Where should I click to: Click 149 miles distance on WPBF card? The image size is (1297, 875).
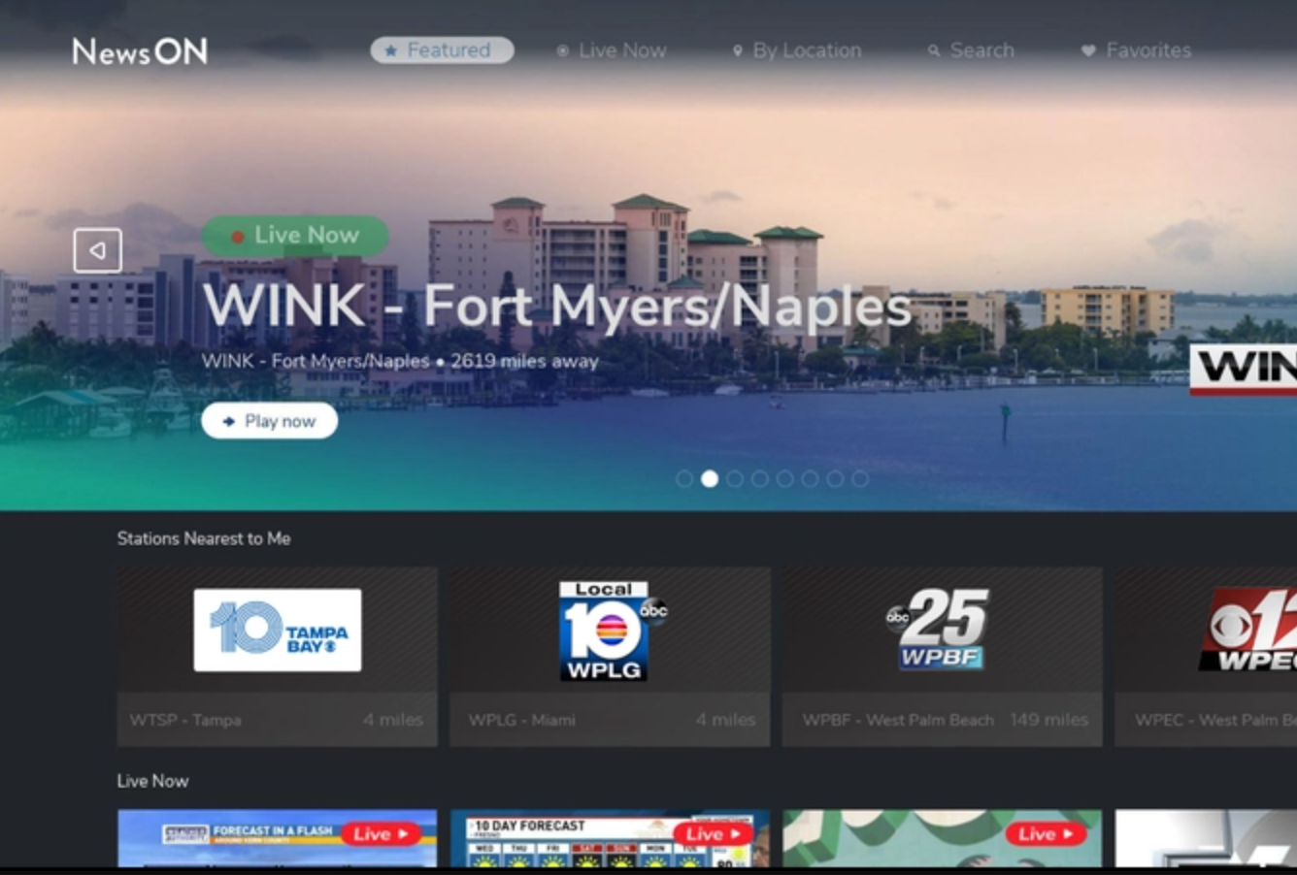[1048, 720]
